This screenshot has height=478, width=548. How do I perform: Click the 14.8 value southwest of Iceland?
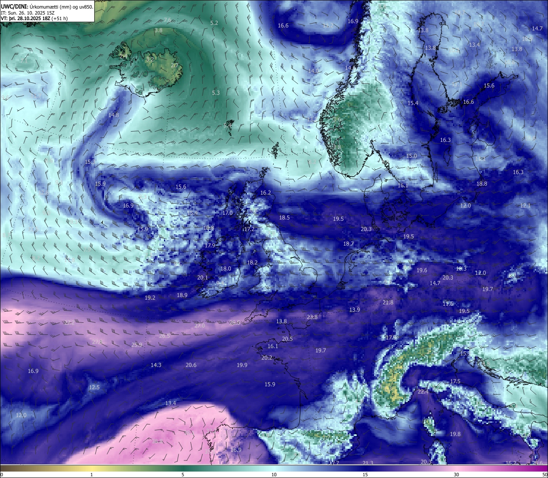click(x=113, y=115)
